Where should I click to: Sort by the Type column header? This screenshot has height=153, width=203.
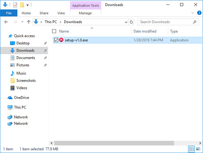(174, 31)
